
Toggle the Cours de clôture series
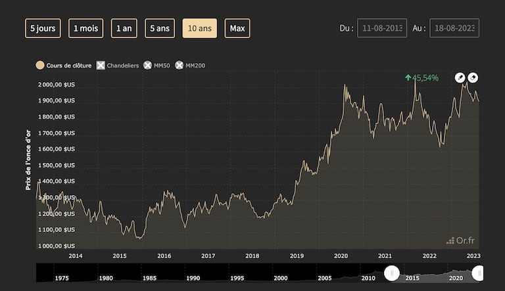(x=63, y=66)
